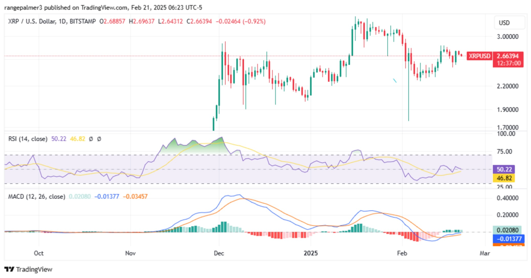Screen dimensions: 531x278
Task: Click the purple 50.22 axis label
Action: (504, 169)
